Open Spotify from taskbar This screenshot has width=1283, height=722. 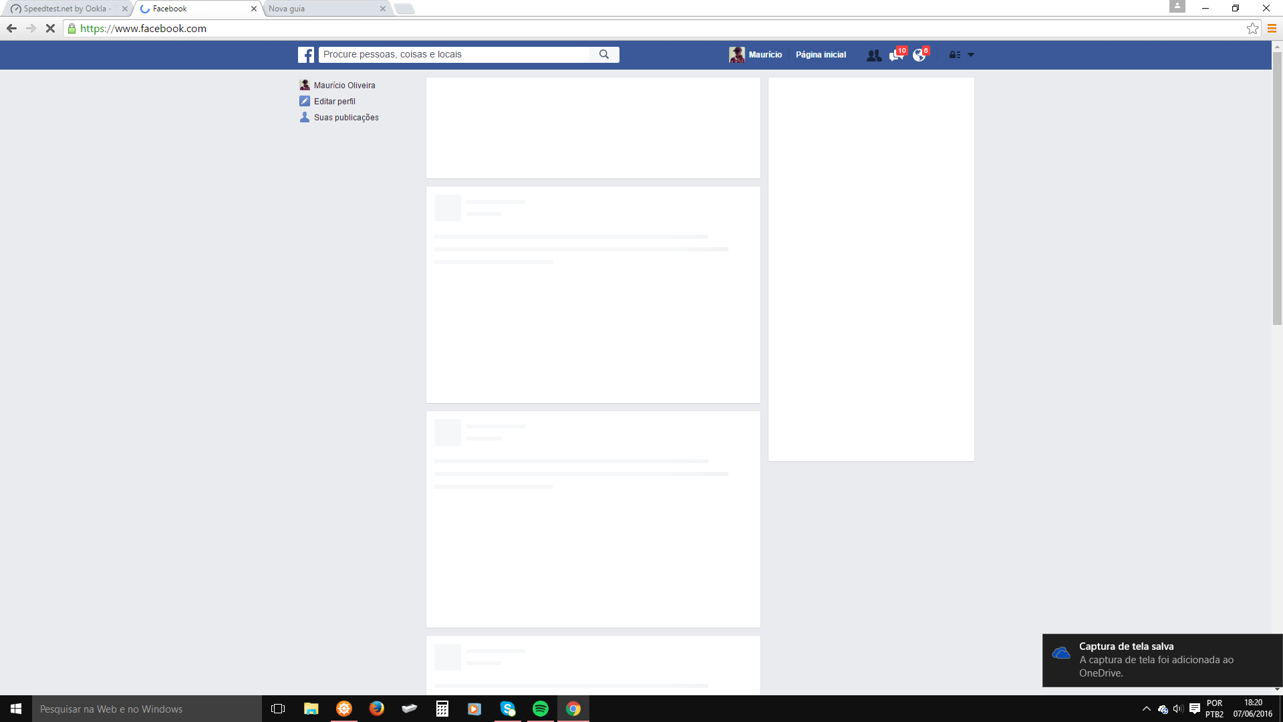point(541,709)
